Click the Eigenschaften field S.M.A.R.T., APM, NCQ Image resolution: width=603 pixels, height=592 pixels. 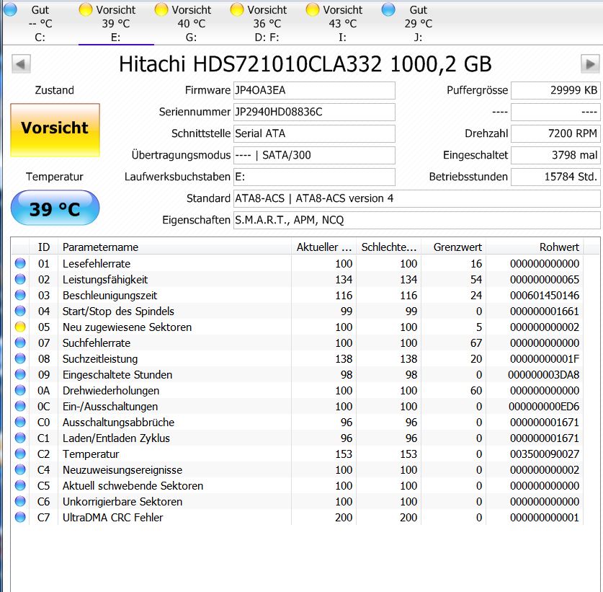pos(417,220)
